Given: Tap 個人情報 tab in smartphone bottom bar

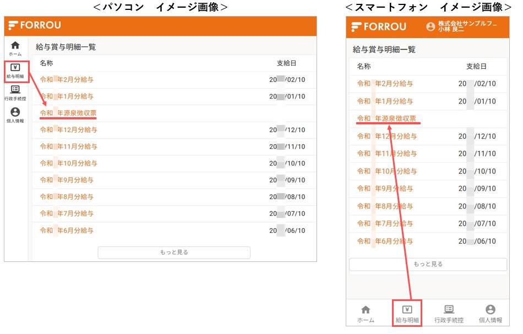Looking at the screenshot, I should [x=491, y=314].
